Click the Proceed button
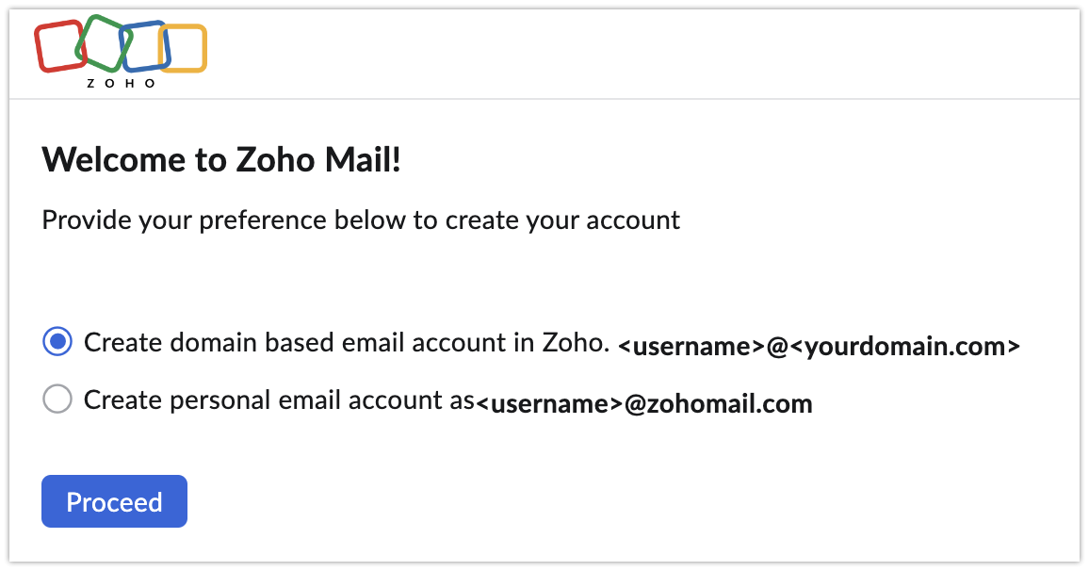1089x571 pixels. point(115,501)
